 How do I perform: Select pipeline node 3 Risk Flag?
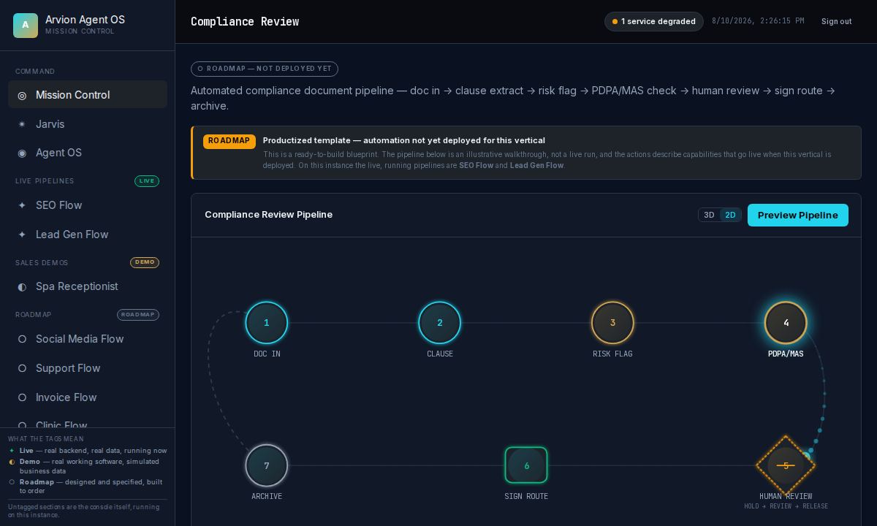tap(612, 322)
